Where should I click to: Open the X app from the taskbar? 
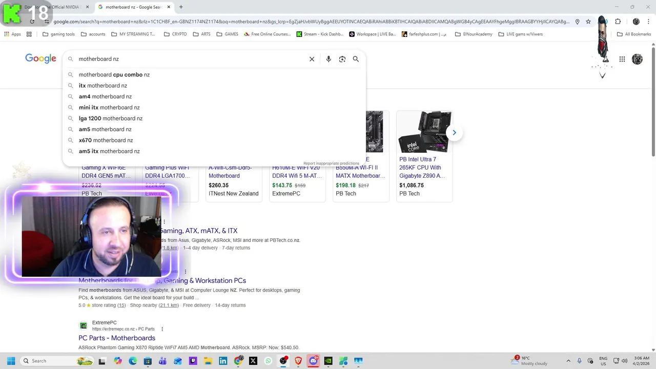253,361
